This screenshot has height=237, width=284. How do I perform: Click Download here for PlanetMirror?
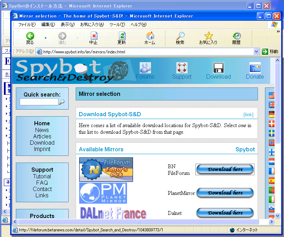click(225, 193)
